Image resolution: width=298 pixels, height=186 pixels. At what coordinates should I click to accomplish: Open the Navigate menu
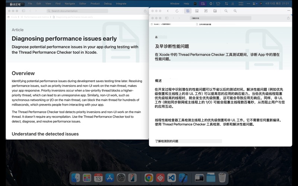pyautogui.click(x=70, y=4)
